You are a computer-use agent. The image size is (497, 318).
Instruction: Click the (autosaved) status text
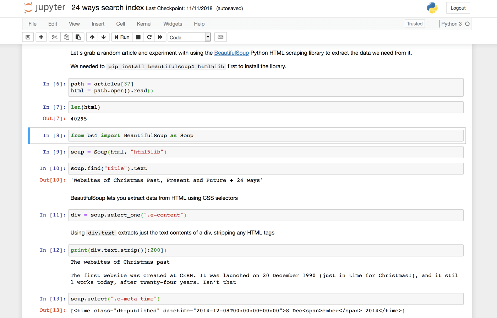[x=230, y=8]
